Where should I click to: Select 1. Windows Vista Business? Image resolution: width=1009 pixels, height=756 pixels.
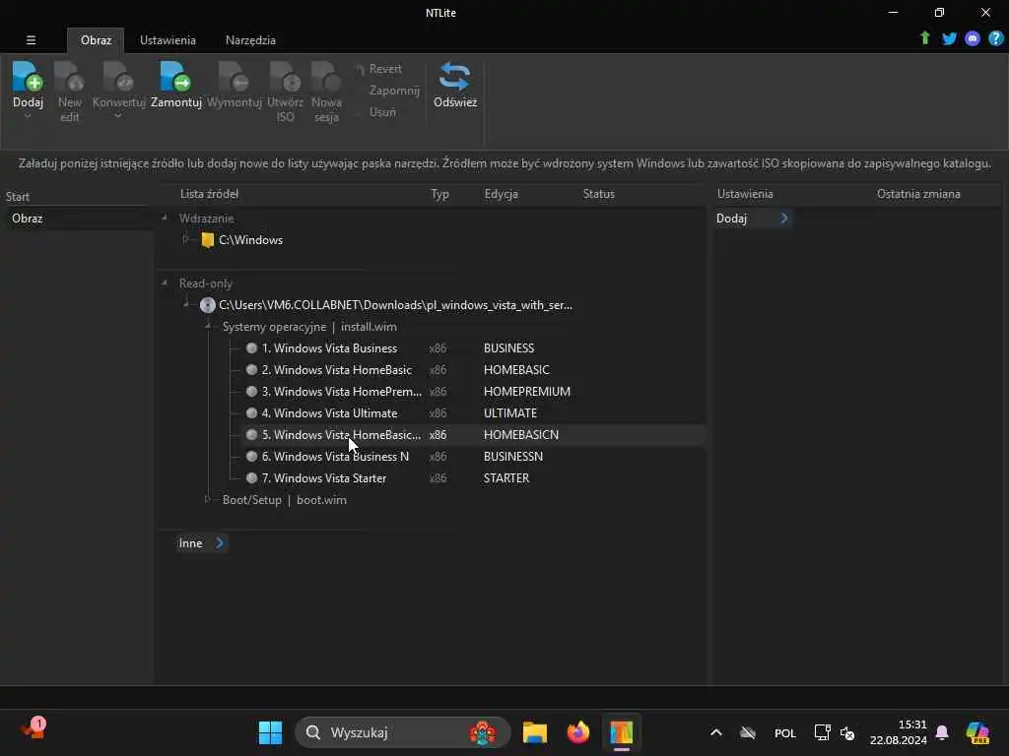tap(329, 348)
